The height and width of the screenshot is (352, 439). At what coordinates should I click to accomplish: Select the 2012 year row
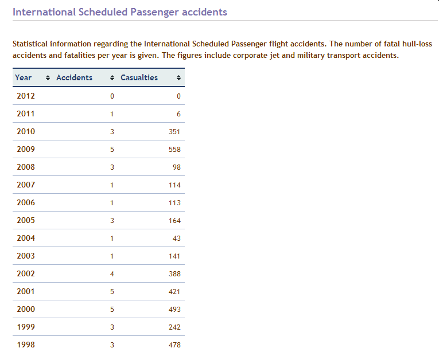point(99,96)
